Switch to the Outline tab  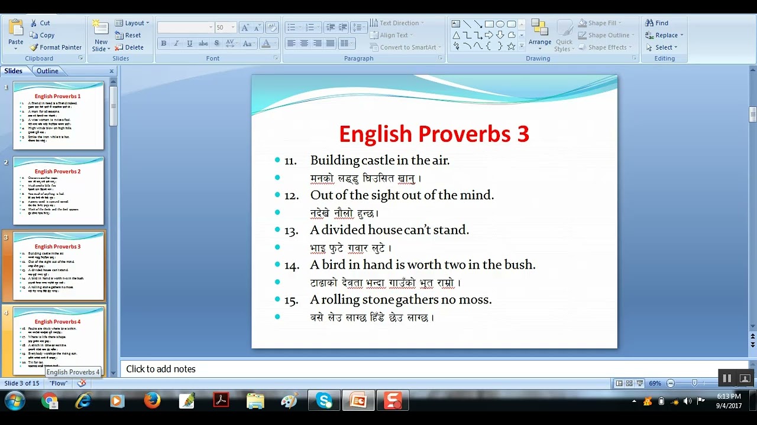point(47,71)
